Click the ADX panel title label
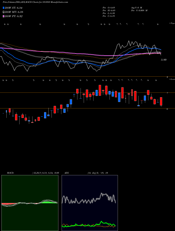 click(x=66, y=173)
